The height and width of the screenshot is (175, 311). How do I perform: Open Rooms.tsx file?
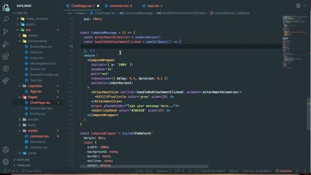click(38, 69)
